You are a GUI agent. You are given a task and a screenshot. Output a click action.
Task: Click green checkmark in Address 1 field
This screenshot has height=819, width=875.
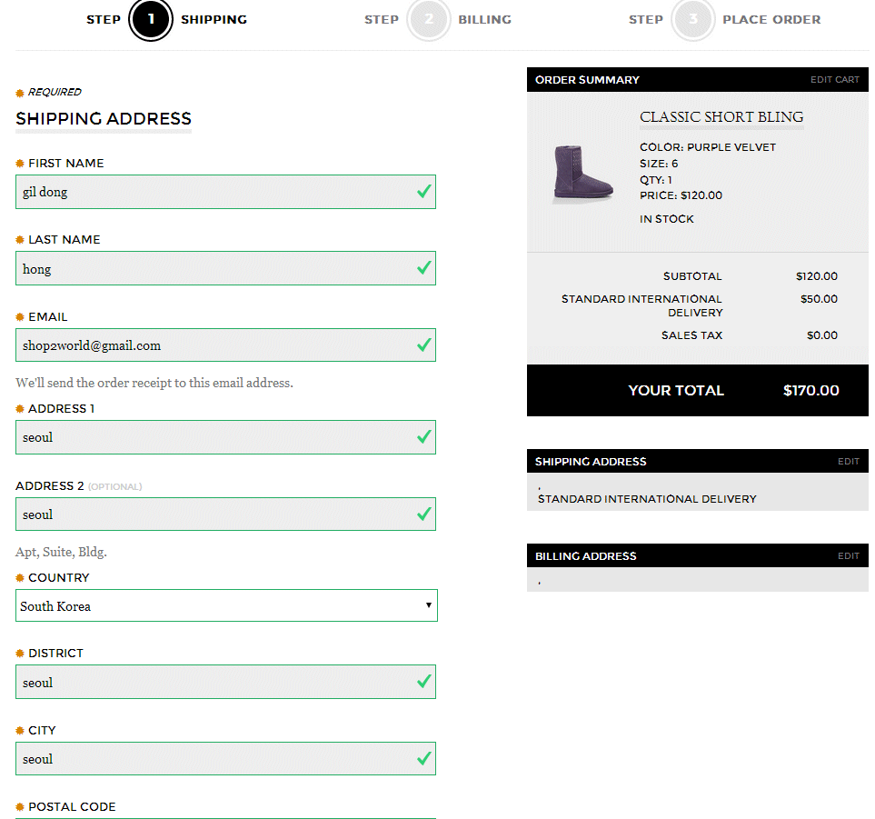423,437
